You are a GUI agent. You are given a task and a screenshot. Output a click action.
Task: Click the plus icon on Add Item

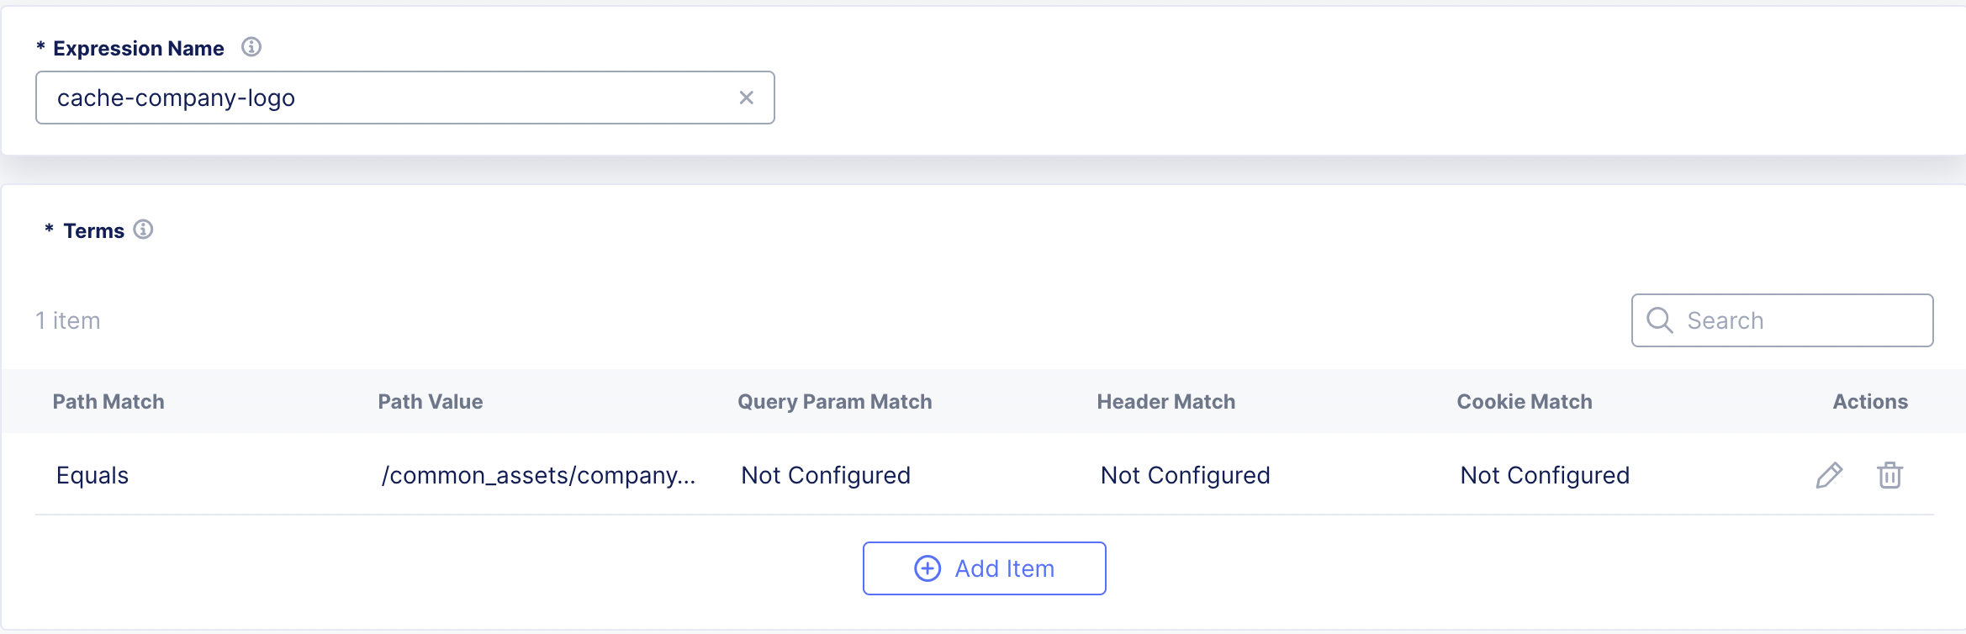928,568
